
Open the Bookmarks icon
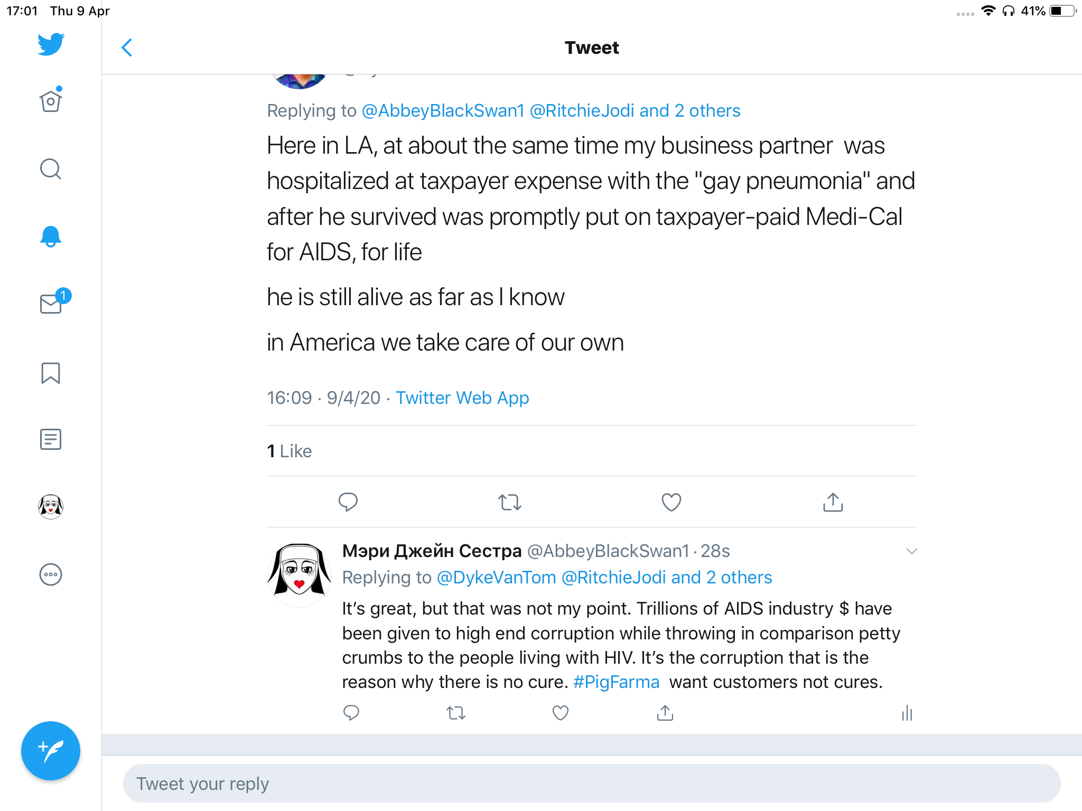(x=51, y=373)
